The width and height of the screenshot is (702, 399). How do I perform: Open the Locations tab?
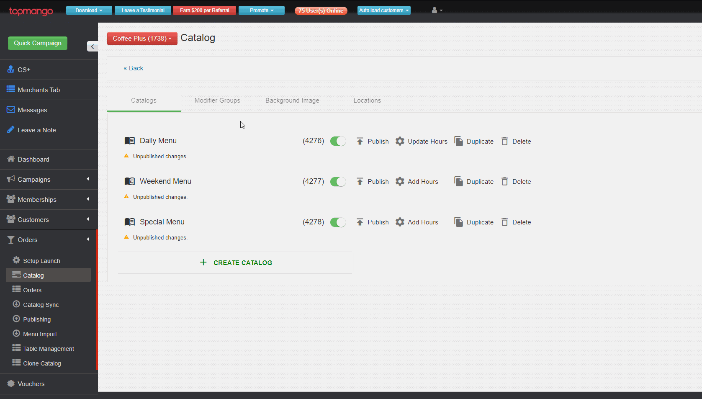pyautogui.click(x=367, y=100)
